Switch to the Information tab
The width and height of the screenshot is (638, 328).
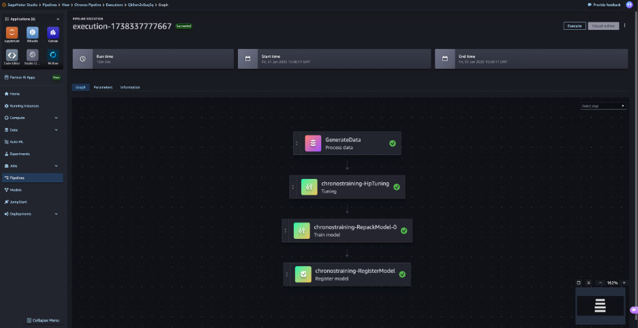click(x=130, y=88)
